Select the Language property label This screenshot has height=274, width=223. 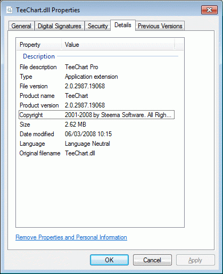point(32,144)
